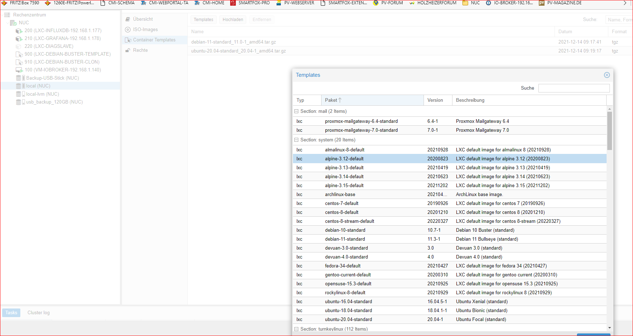
Task: Select proxmox-mailgateway-7.0-standard package
Action: click(x=450, y=130)
